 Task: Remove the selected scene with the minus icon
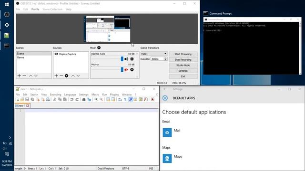(24, 76)
